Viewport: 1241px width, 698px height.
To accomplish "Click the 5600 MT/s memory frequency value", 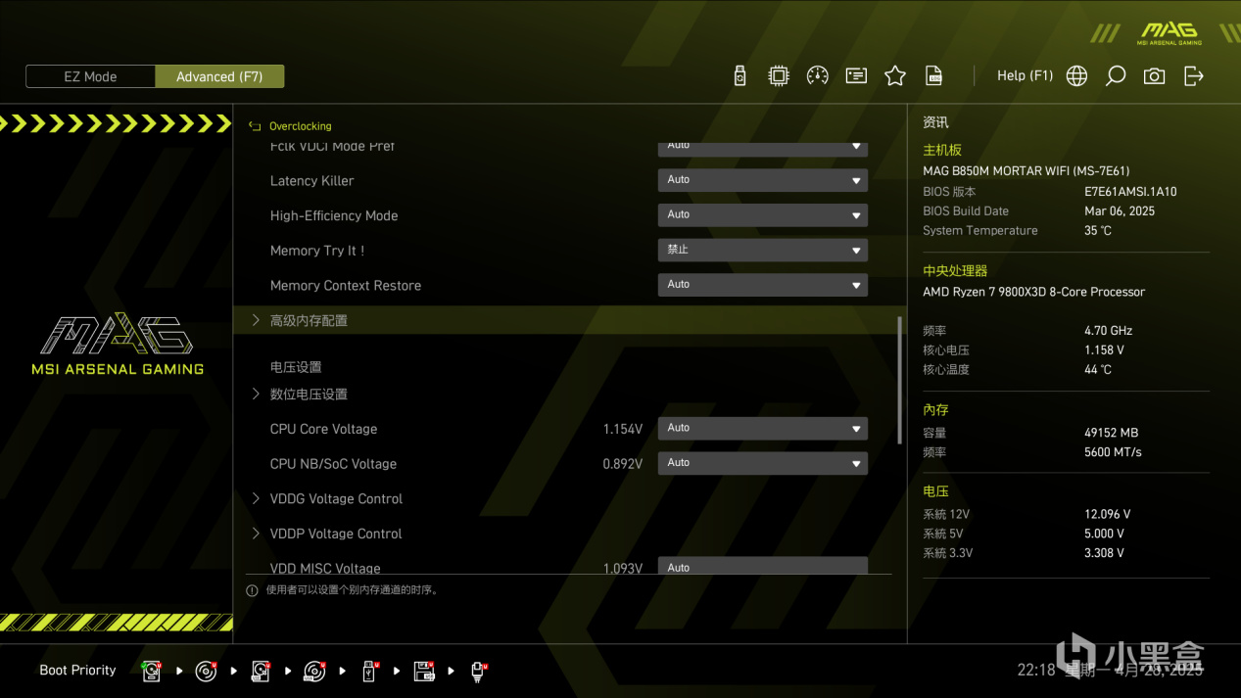I will [1113, 452].
